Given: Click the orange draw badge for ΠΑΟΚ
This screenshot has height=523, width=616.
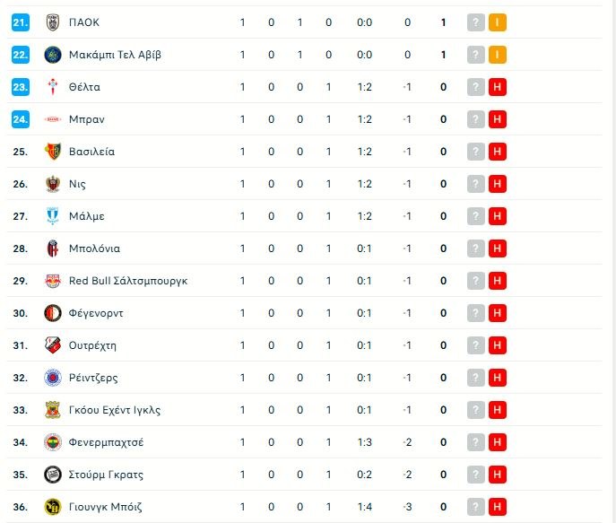Looking at the screenshot, I should click(498, 22).
